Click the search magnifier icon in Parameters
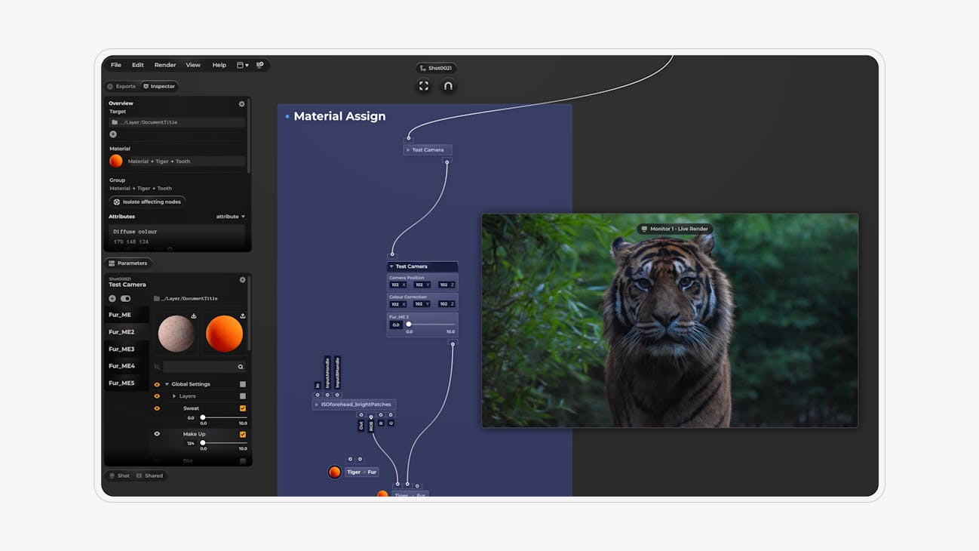The height and width of the screenshot is (551, 979). 241,367
